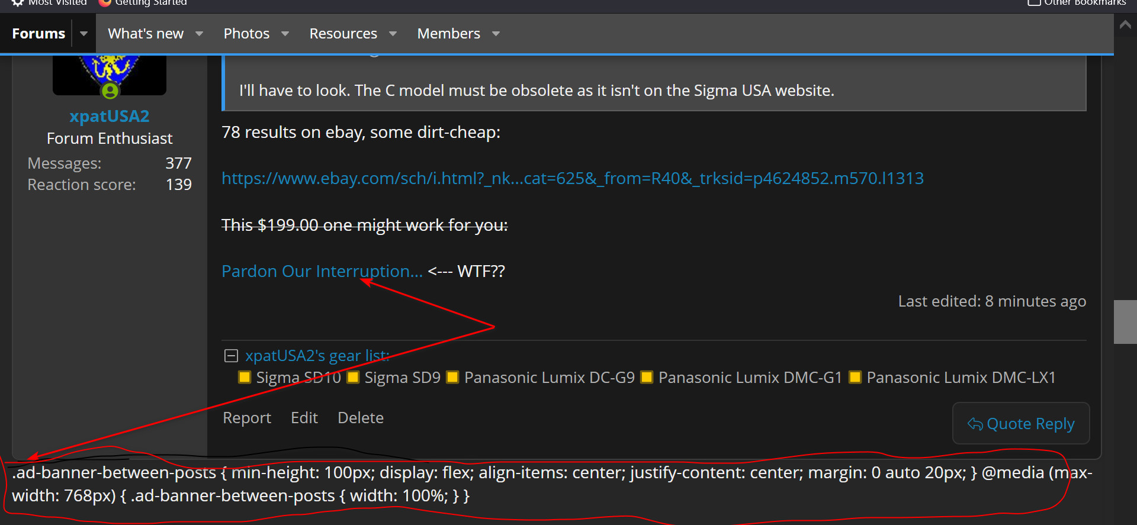Delete this post

click(360, 418)
